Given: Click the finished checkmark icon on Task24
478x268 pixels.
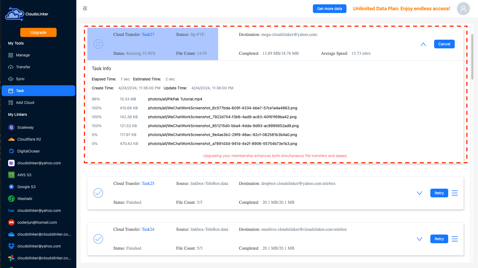Looking at the screenshot, I should (x=98, y=239).
